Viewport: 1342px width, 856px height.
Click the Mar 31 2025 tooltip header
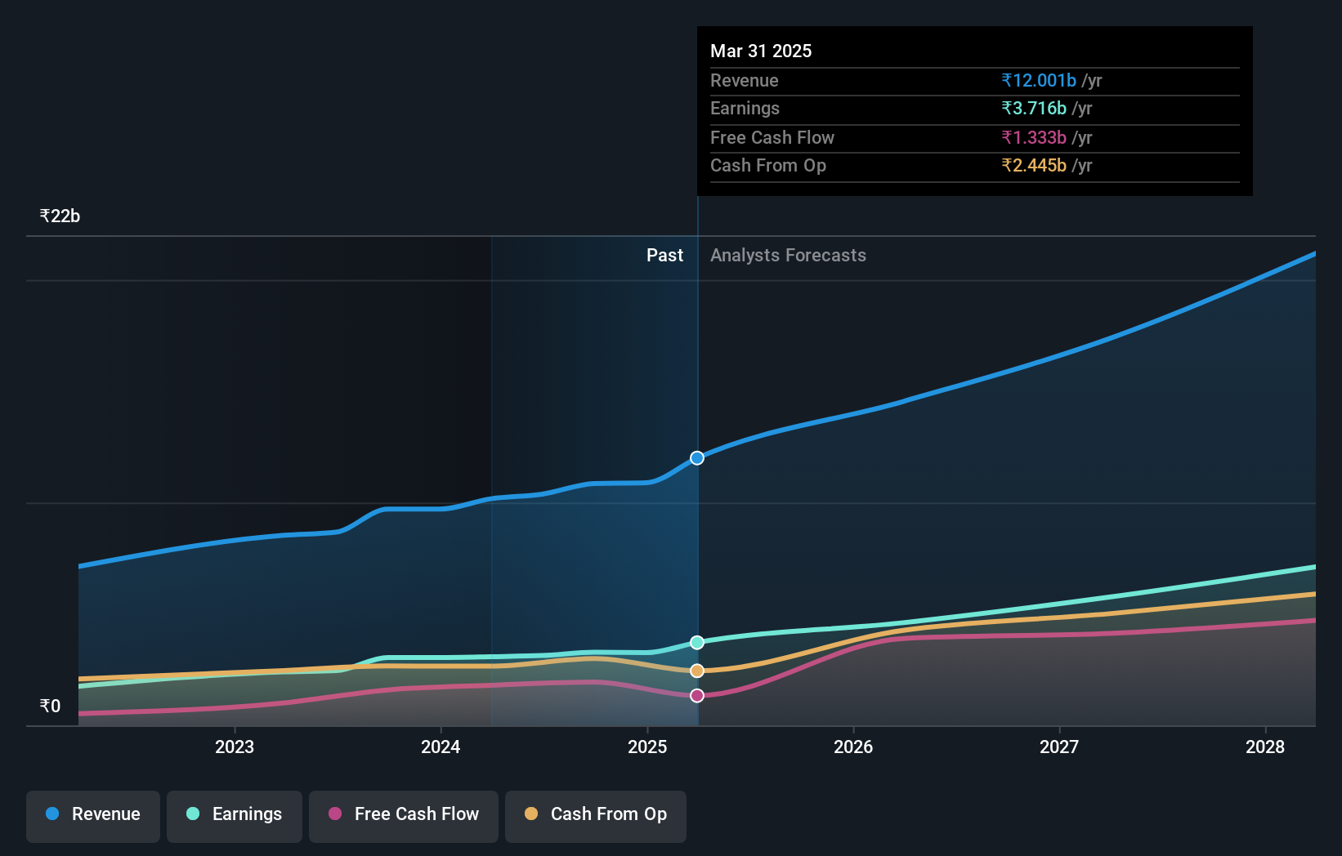click(761, 51)
